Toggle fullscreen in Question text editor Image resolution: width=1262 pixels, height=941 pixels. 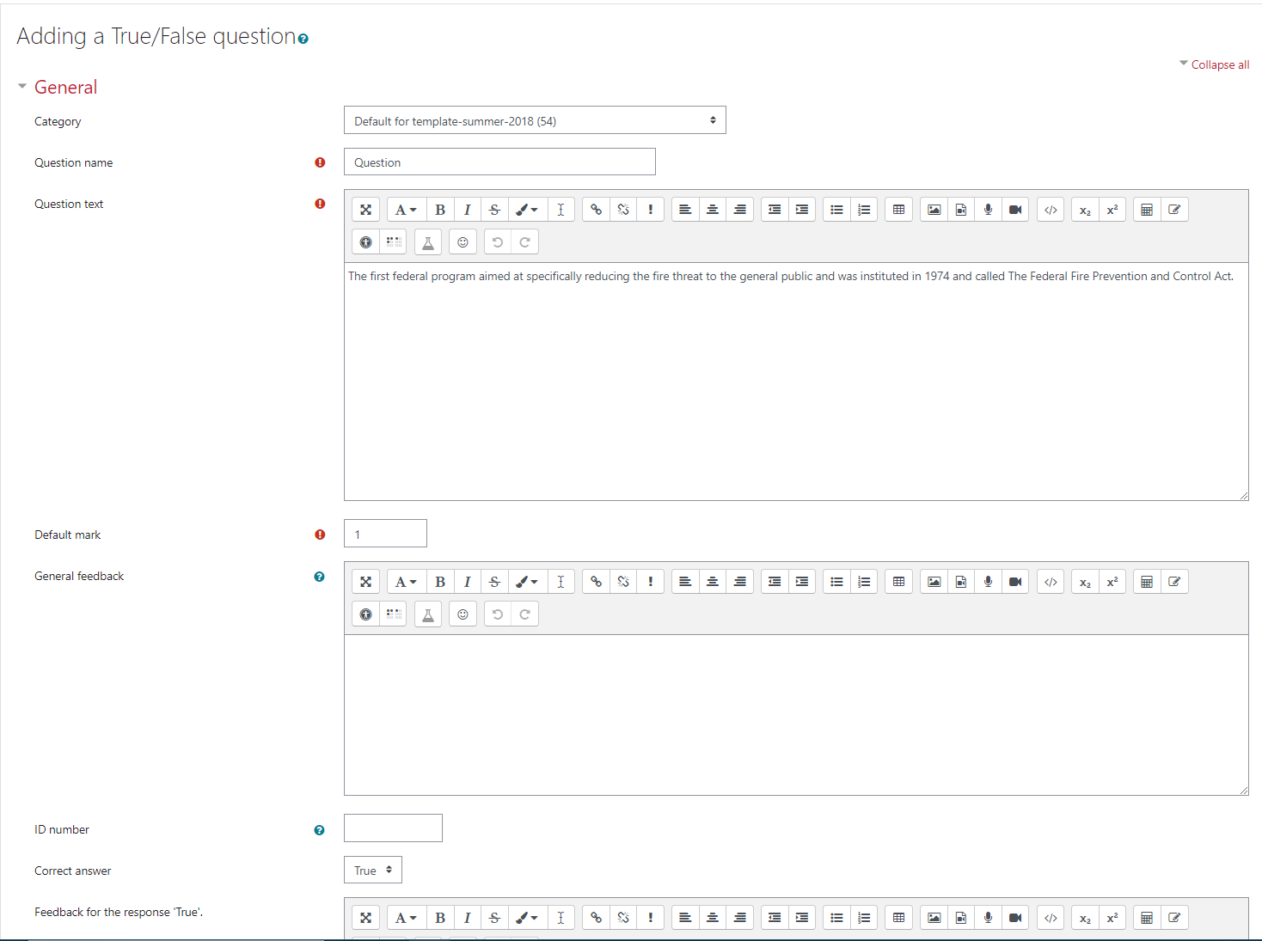point(365,210)
